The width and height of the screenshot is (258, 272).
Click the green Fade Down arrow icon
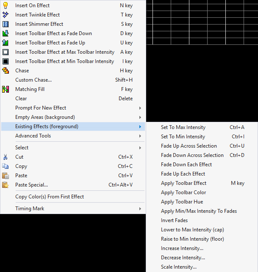[x=6, y=33]
